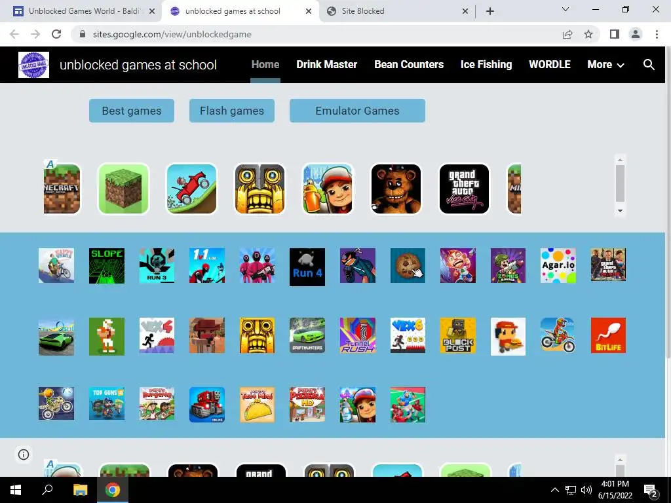Open the WORDLE page
Viewport: 671px width, 503px height.
(x=550, y=65)
